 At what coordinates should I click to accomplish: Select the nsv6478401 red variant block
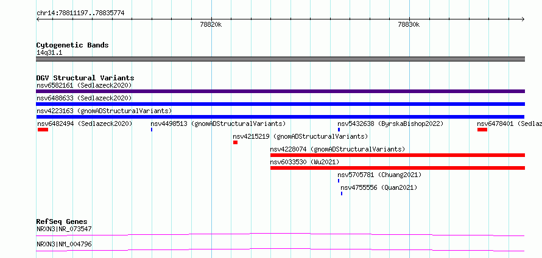point(482,130)
